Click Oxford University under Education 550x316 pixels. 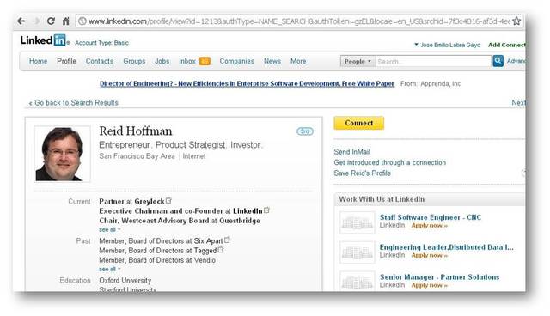pos(125,281)
